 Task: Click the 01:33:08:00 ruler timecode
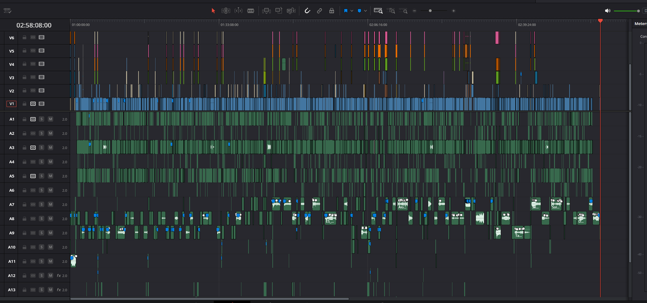(229, 25)
